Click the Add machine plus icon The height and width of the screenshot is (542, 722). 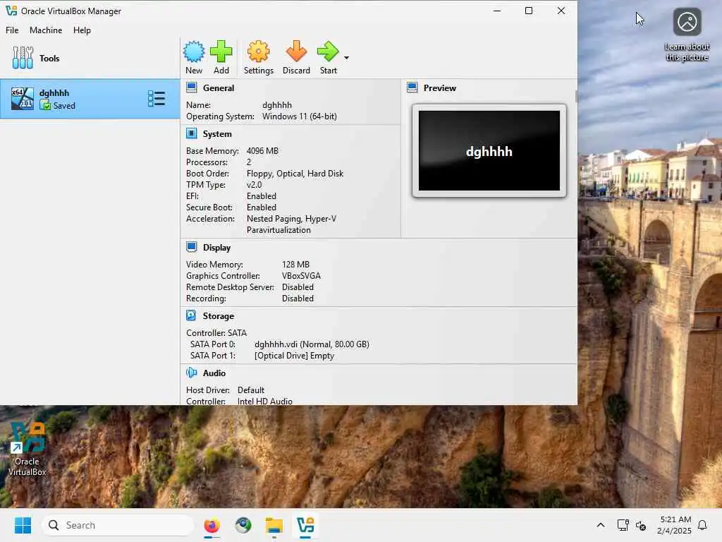coord(221,52)
